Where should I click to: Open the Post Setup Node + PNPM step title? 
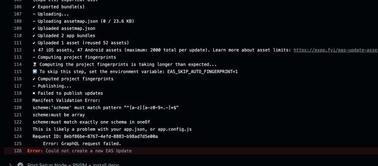(73, 165)
